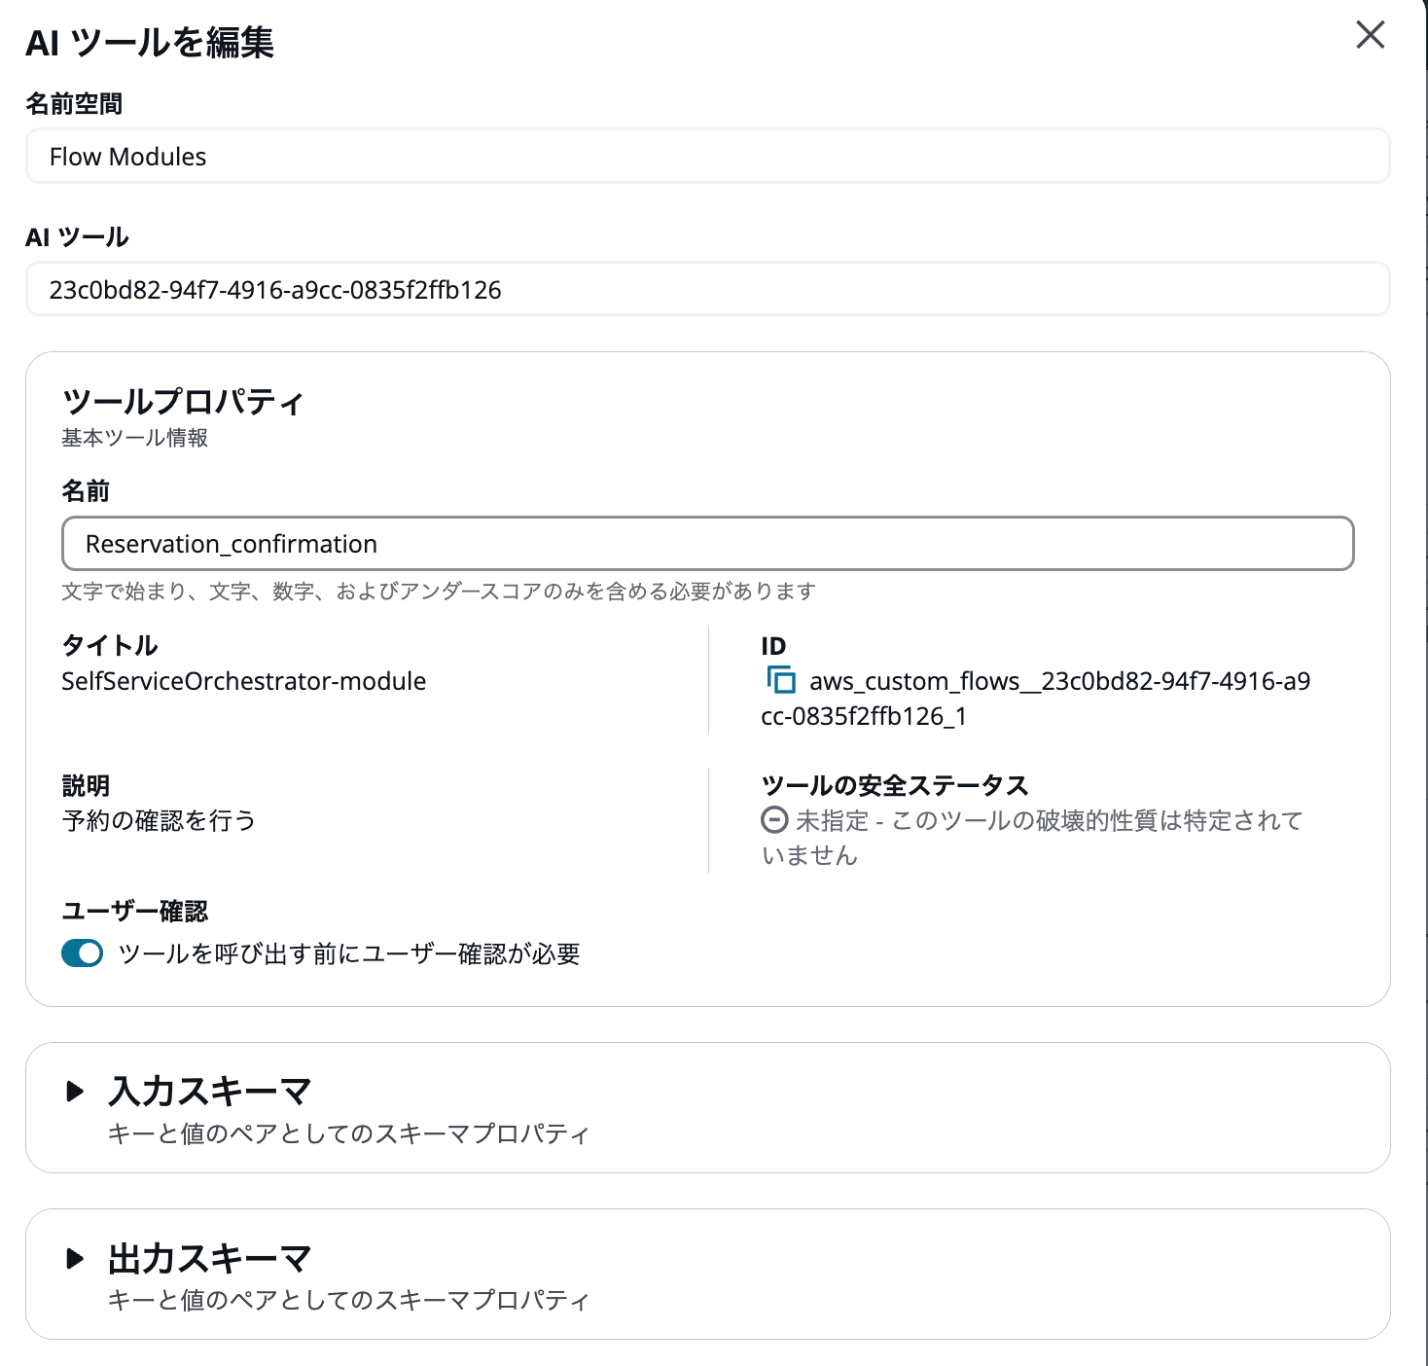The image size is (1428, 1366).
Task: Select the SelfServiceOrchestrator-module title text
Action: click(242, 681)
